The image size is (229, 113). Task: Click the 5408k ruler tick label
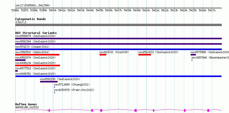coord(128,10)
